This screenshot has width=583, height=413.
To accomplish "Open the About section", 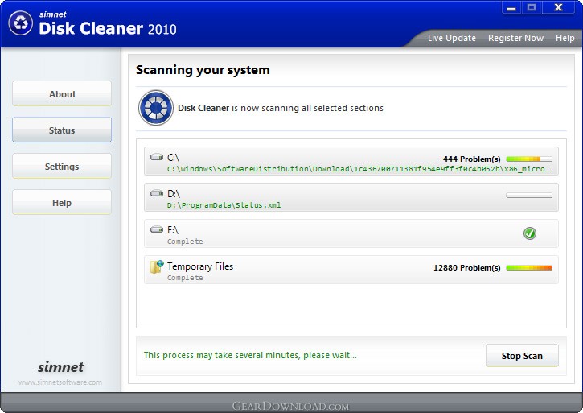I will (x=62, y=94).
